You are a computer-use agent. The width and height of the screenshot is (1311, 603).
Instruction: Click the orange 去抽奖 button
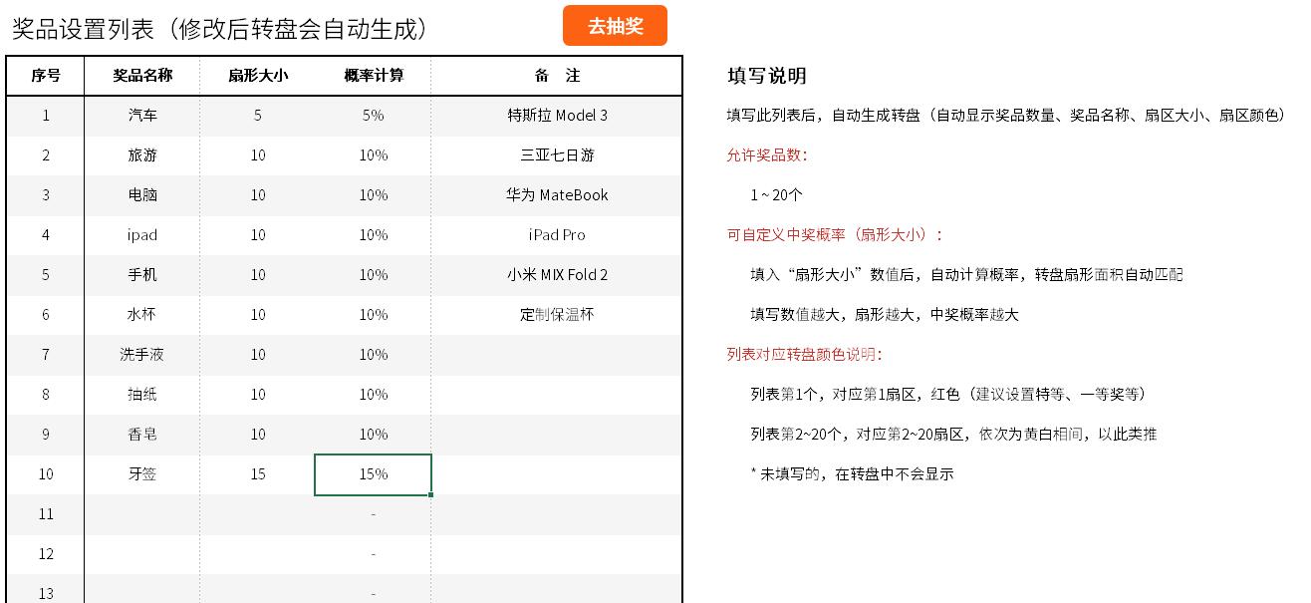coord(615,26)
